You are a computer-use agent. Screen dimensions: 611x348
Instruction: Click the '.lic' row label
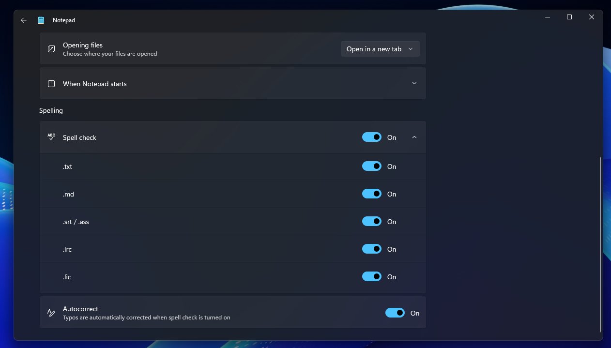pos(67,277)
